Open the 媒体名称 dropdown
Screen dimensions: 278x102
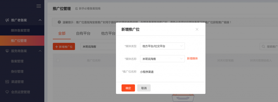[x=162, y=59]
